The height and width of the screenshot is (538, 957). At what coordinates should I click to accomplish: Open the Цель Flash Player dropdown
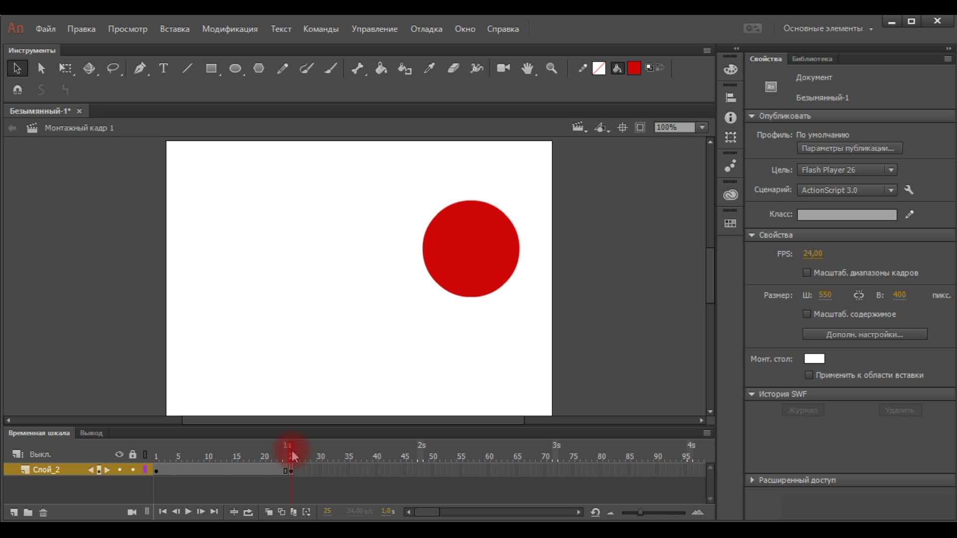click(846, 170)
